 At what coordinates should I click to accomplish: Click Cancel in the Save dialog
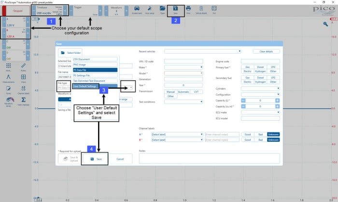[x=120, y=159]
